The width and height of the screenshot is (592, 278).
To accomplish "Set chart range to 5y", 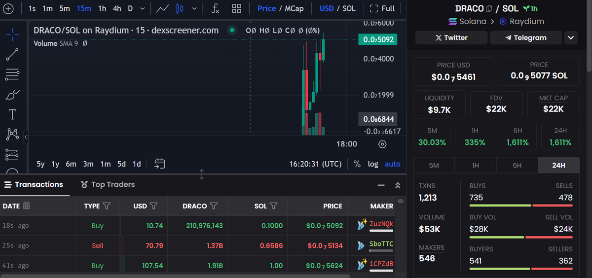I will tap(40, 164).
